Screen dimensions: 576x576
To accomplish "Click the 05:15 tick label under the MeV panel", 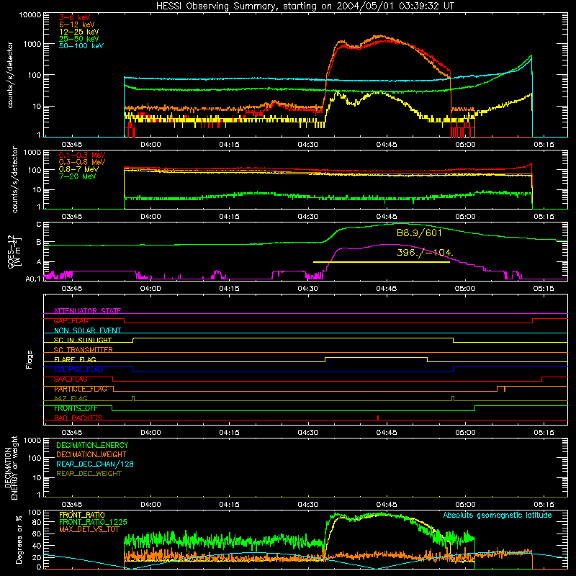I will [x=544, y=217].
